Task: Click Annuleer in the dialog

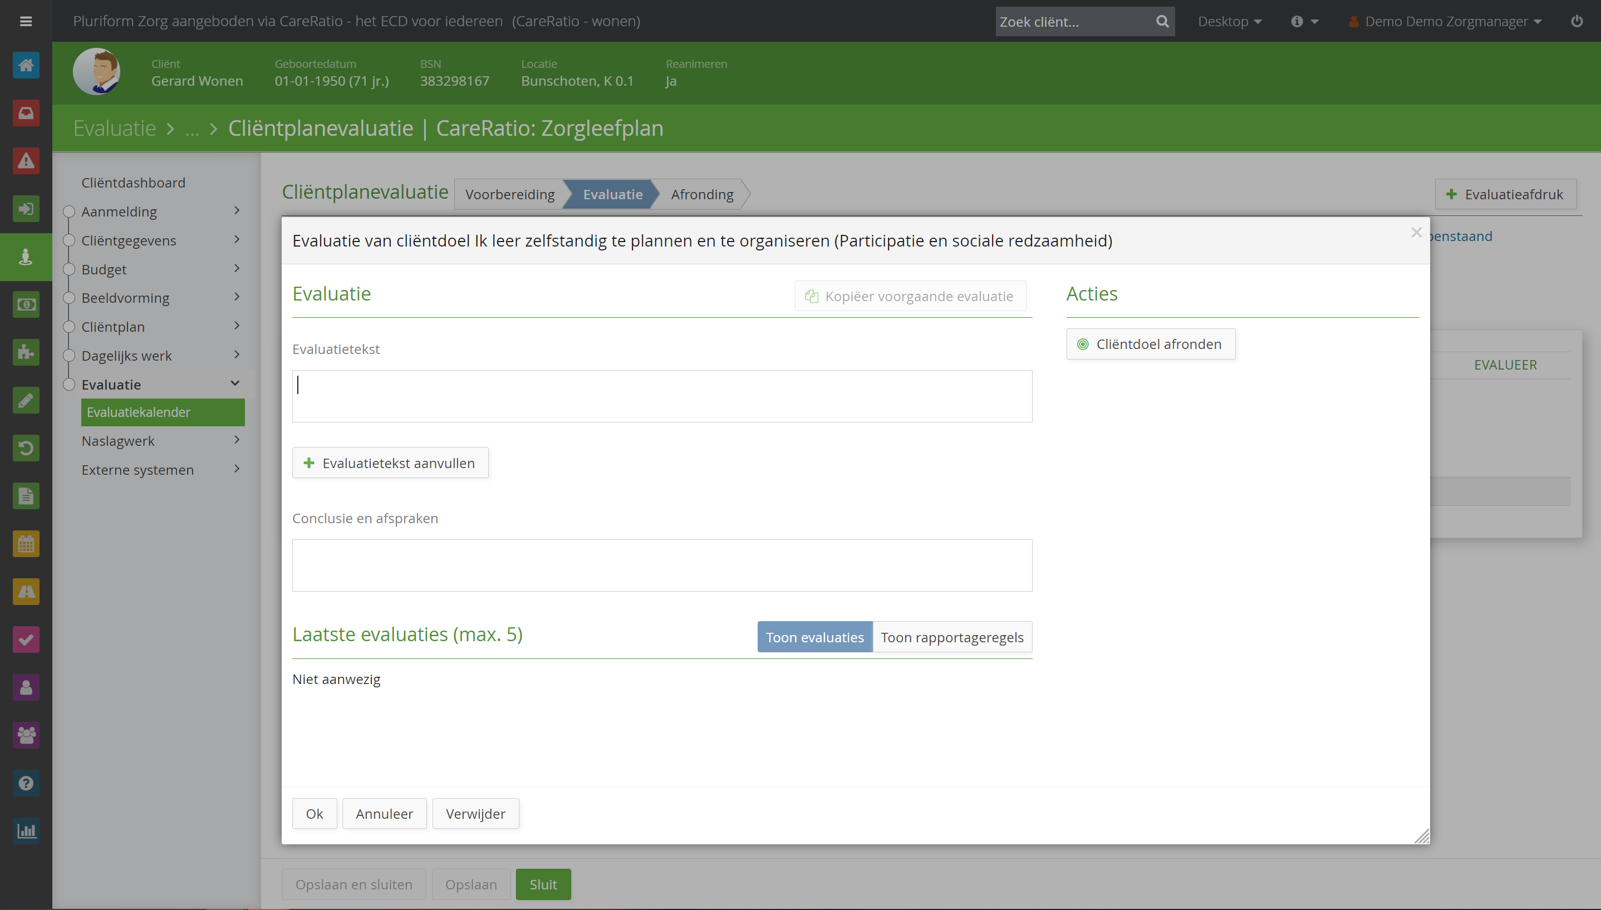Action: point(384,813)
